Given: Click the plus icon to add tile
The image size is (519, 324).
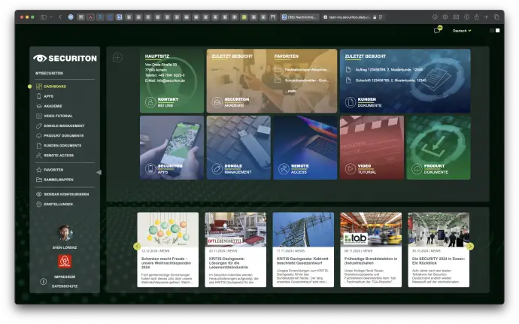Looking at the screenshot, I should (x=117, y=57).
